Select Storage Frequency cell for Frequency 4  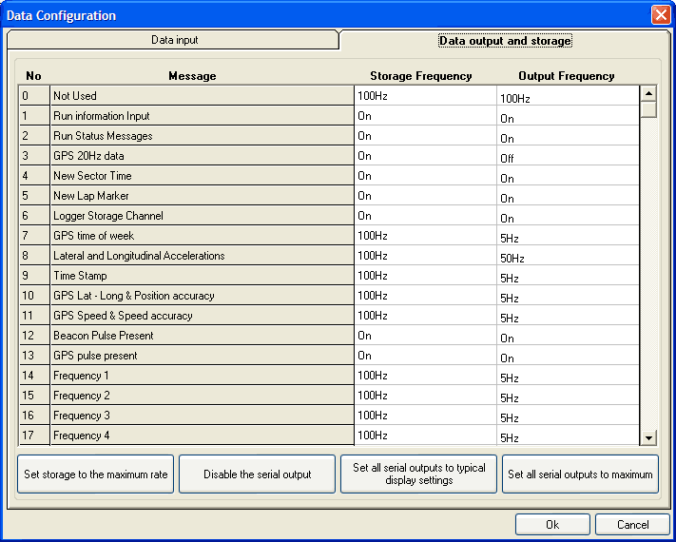click(424, 436)
